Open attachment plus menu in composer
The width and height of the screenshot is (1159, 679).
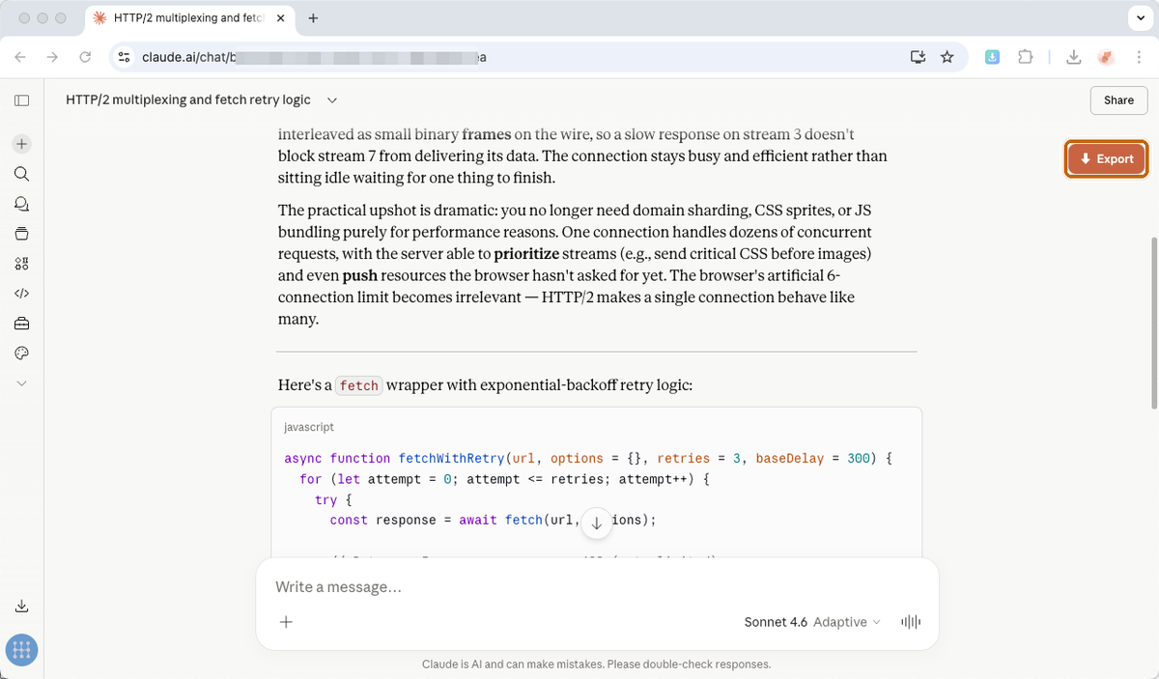coord(286,622)
